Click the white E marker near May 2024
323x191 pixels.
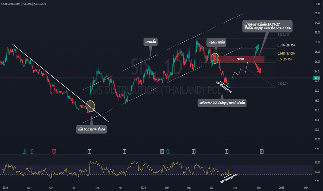tap(194, 151)
